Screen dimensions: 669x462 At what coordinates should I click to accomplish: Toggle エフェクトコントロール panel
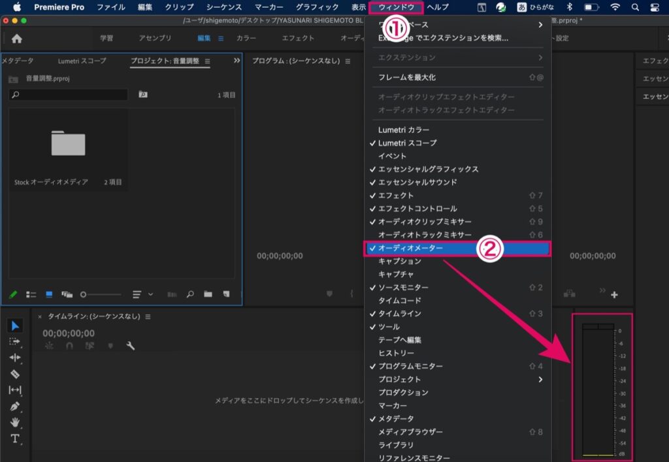point(457,208)
